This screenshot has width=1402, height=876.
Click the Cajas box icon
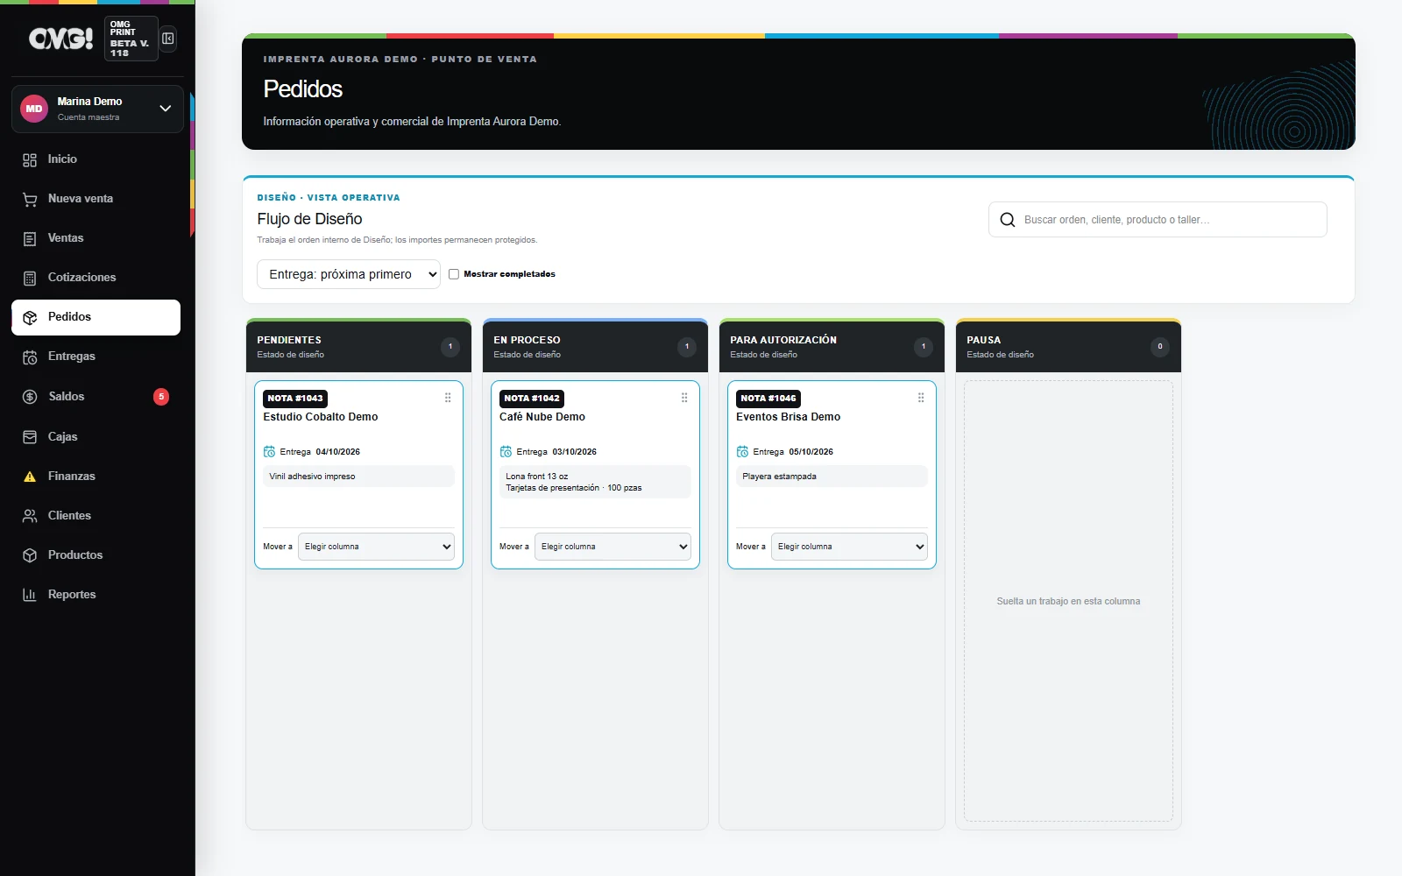(x=30, y=436)
